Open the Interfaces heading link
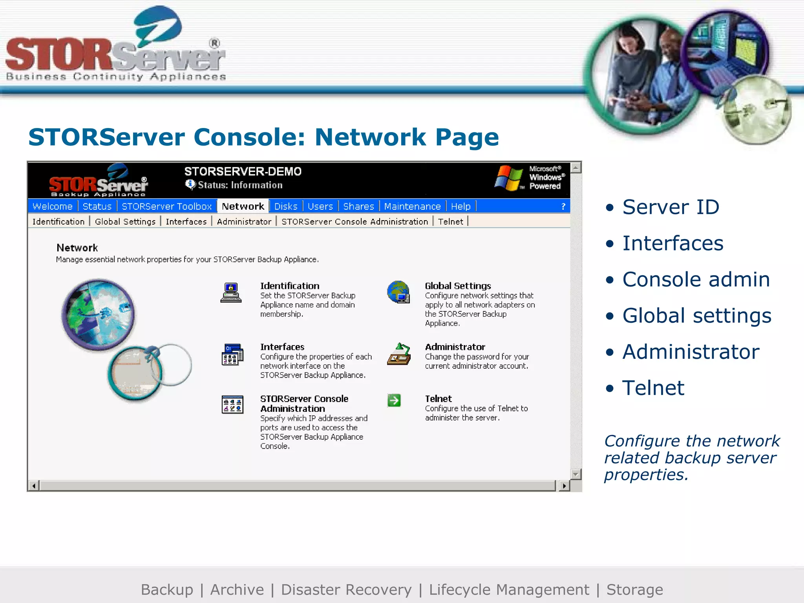 pyautogui.click(x=282, y=347)
